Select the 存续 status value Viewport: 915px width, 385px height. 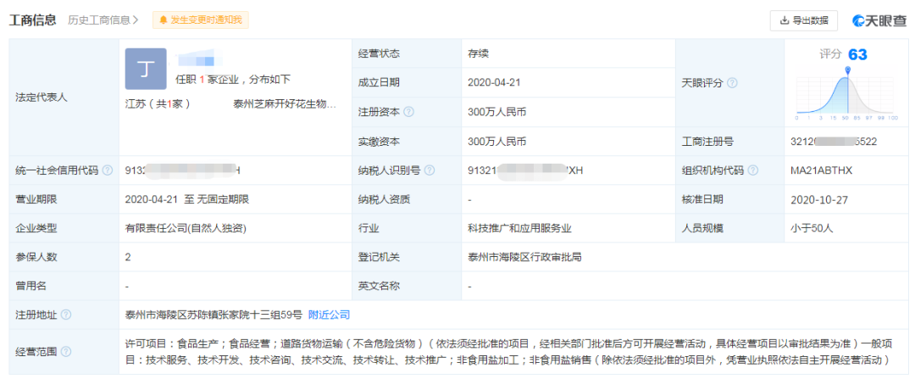click(478, 53)
